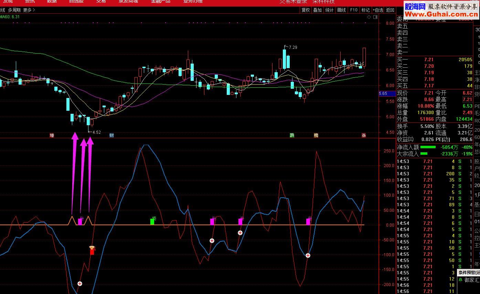Image resolution: width=480 pixels, height=294 pixels.
Task: Click the tick row with volume 200
Action: tap(435, 174)
